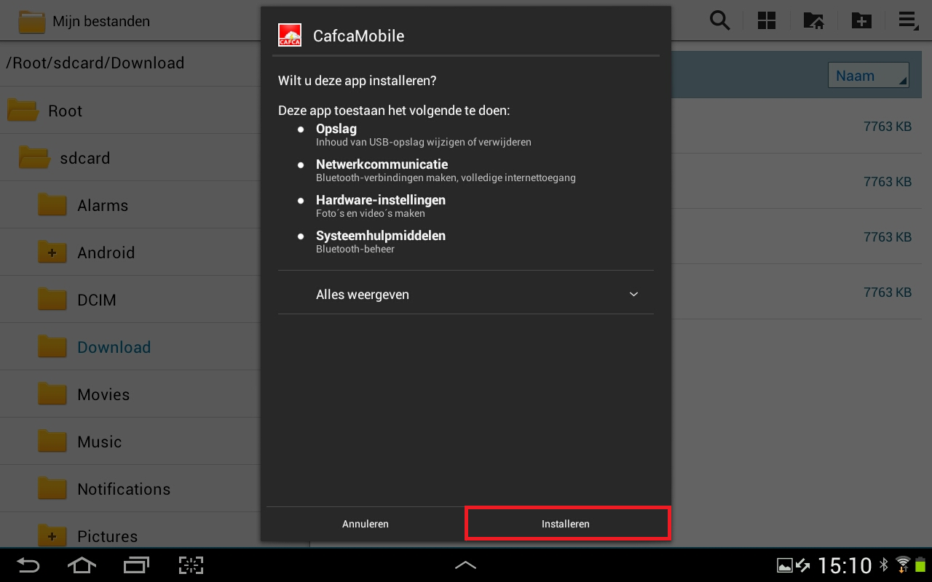932x582 pixels.
Task: Tap the Mijn bestanden folder icon
Action: (x=31, y=21)
